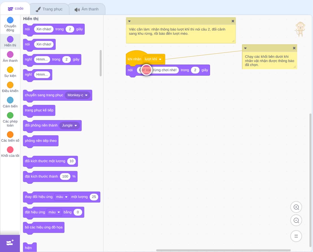Switch to the code tab
This screenshot has width=313, height=252.
click(15, 8)
